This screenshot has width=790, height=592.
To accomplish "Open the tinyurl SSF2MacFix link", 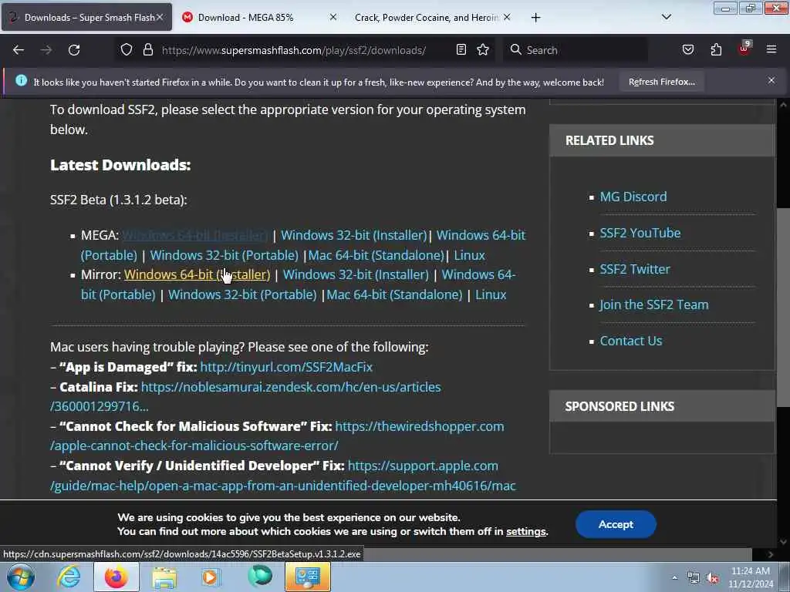I will pos(286,367).
